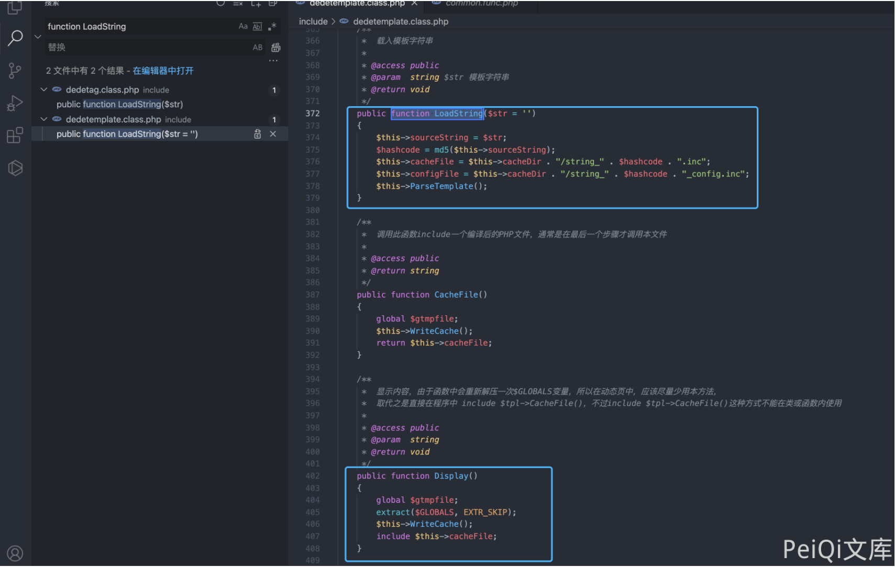Open the Explorer files icon

[x=15, y=7]
